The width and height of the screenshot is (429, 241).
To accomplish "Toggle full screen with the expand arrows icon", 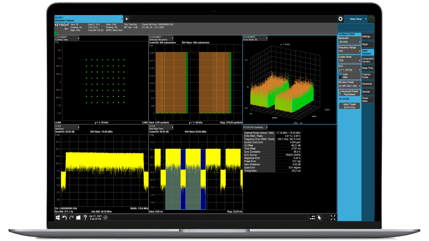I will (333, 218).
